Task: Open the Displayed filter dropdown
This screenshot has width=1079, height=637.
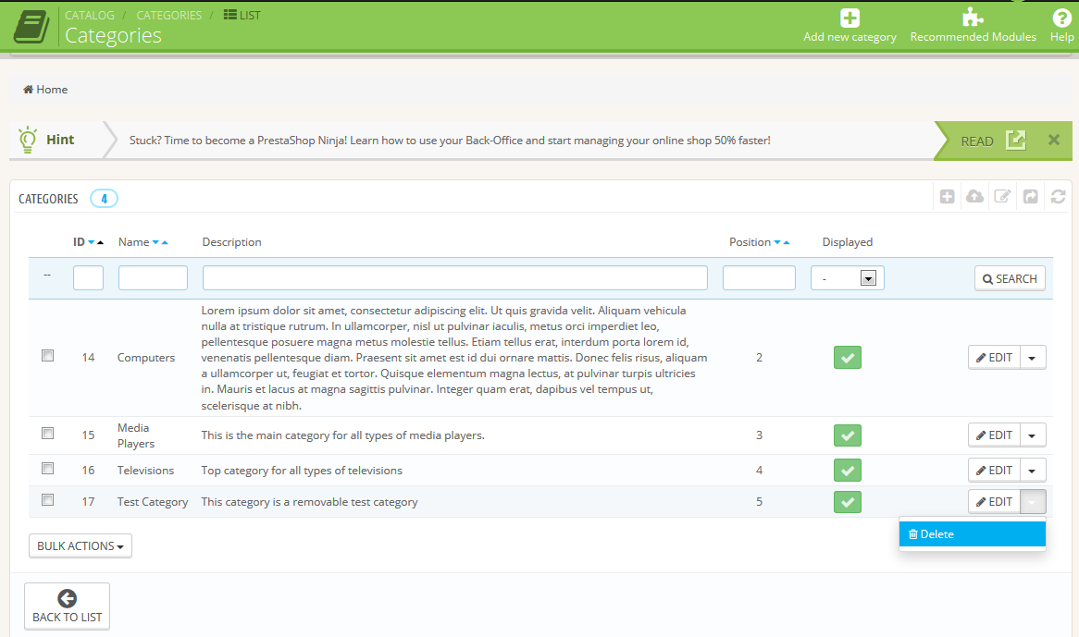Action: 847,278
